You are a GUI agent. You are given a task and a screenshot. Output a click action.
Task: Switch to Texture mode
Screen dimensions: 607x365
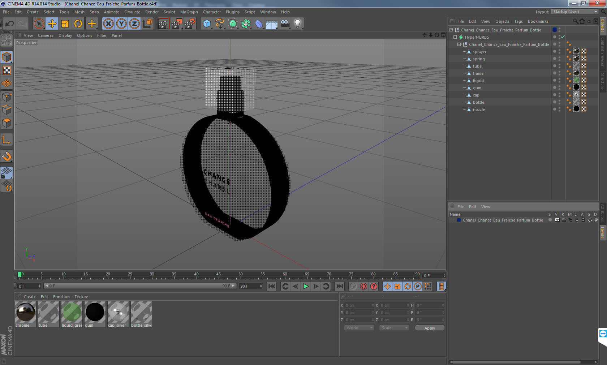7,70
